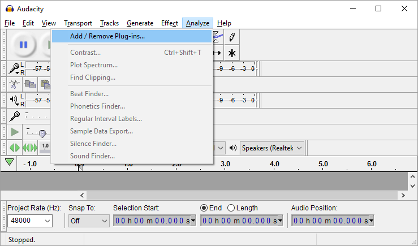
Task: Click the green Selection scrub arrows icon
Action: point(14,148)
